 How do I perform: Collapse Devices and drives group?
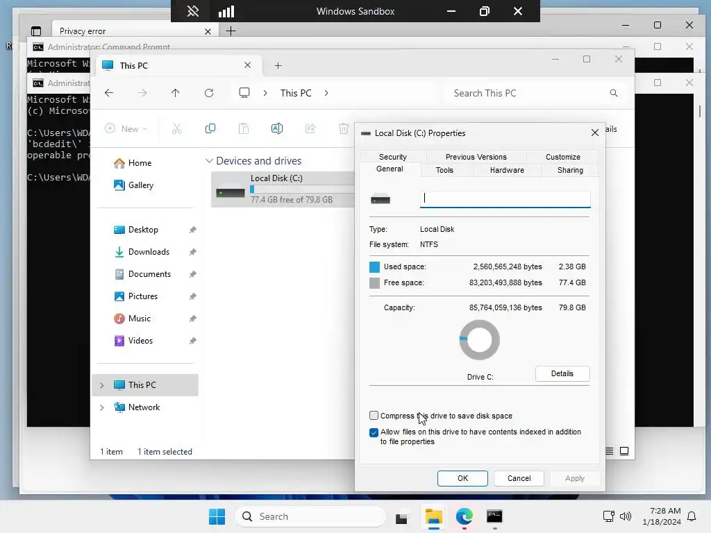(x=209, y=161)
